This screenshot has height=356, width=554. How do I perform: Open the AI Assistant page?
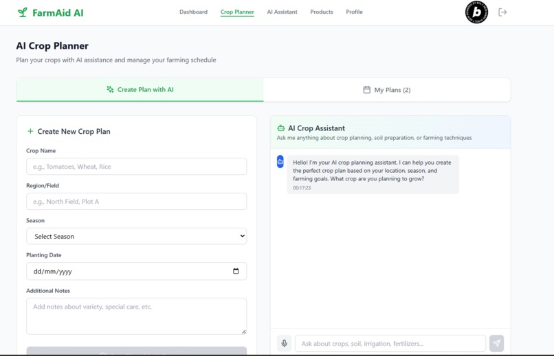[282, 12]
